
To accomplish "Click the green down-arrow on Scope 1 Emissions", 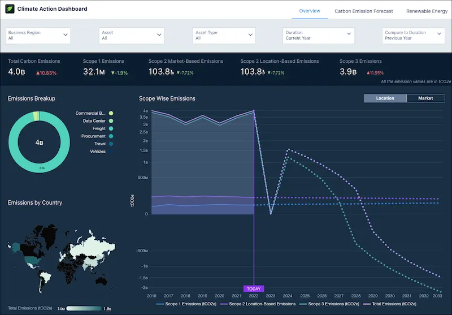I will click(x=113, y=74).
